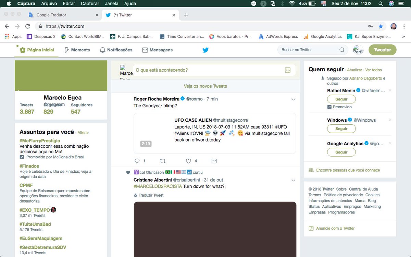Bookmark the page using the star icon
The height and width of the screenshot is (257, 411).
pos(381,26)
